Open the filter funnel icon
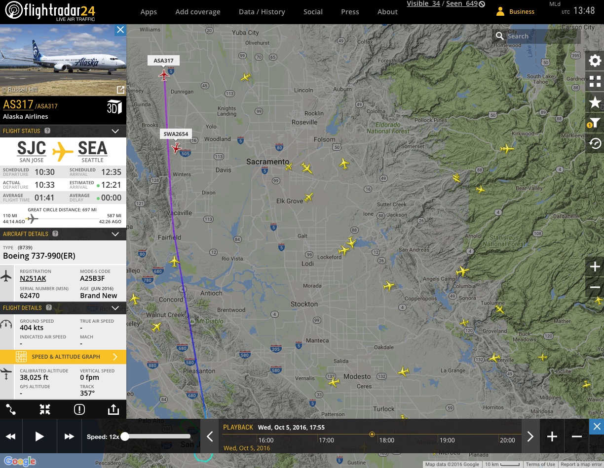 pos(595,123)
